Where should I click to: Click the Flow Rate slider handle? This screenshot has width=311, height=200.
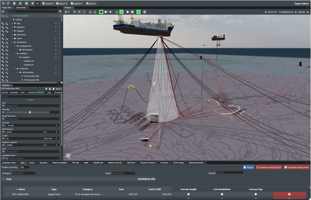(30, 112)
